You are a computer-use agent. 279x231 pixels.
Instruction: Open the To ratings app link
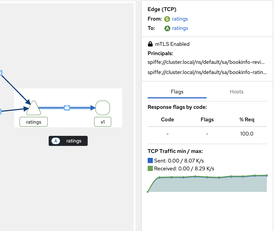click(180, 28)
